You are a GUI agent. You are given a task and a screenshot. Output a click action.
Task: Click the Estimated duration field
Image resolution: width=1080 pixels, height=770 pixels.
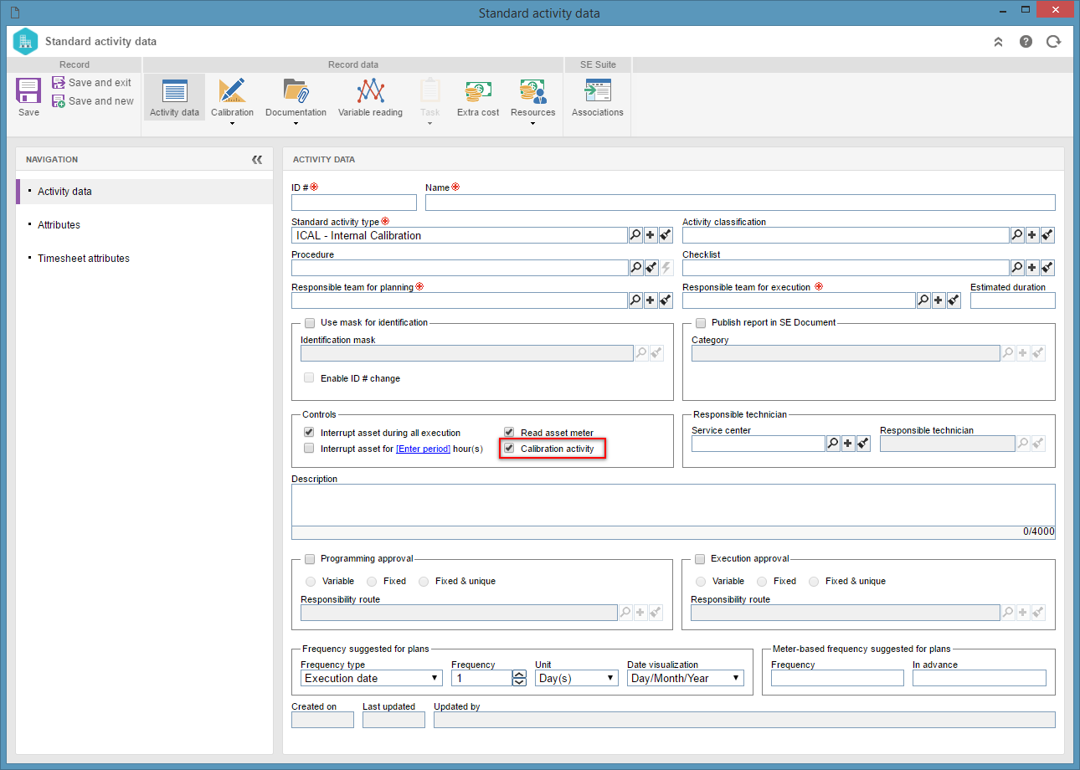pos(1013,300)
